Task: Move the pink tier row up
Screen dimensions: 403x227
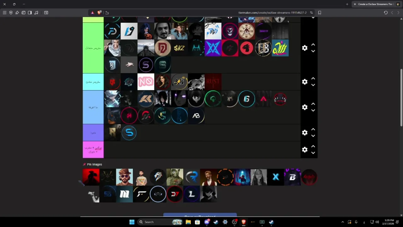Action: (313, 147)
